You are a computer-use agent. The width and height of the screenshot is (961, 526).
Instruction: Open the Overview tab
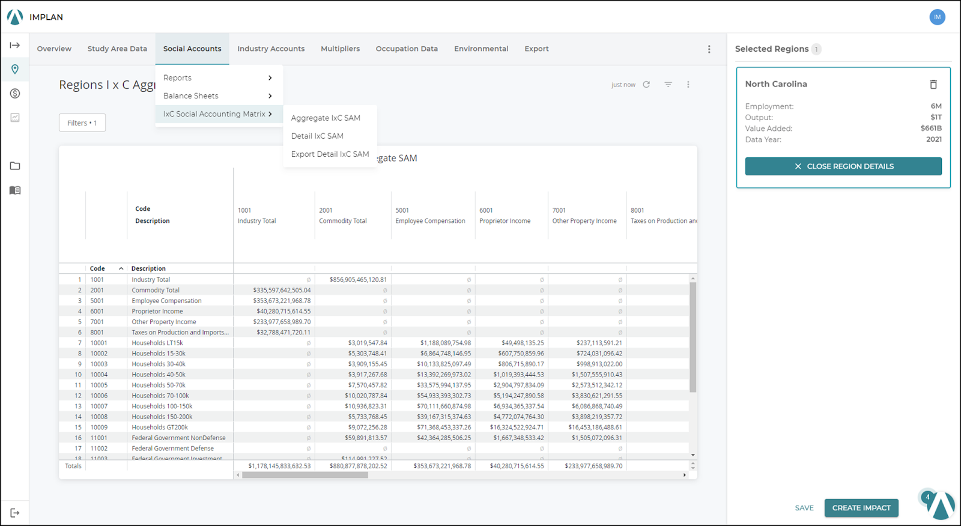54,49
